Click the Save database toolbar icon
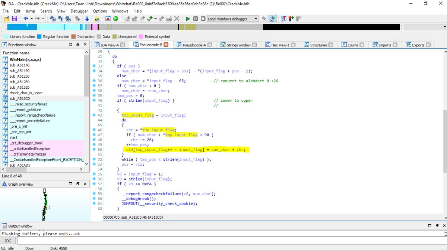 (x=15, y=19)
